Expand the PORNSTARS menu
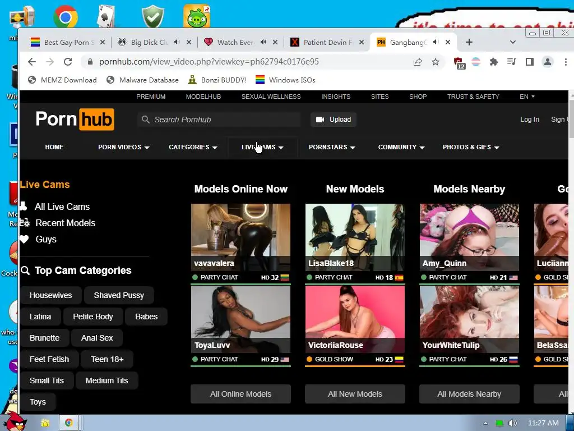 coord(332,147)
